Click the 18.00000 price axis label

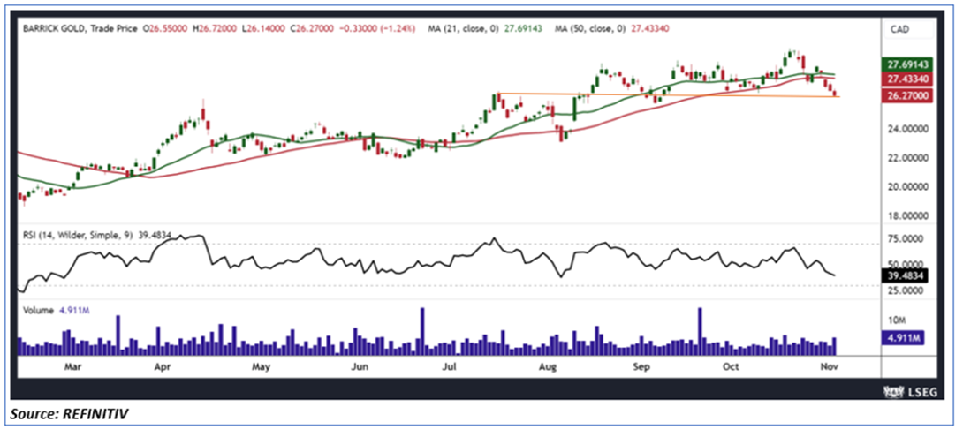[907, 215]
